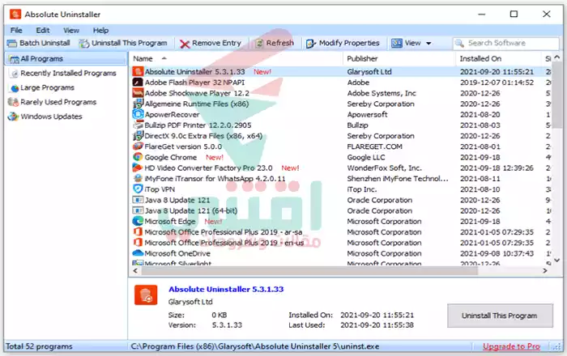The image size is (567, 356).
Task: Click the Large Programs sidebar icon
Action: point(14,88)
